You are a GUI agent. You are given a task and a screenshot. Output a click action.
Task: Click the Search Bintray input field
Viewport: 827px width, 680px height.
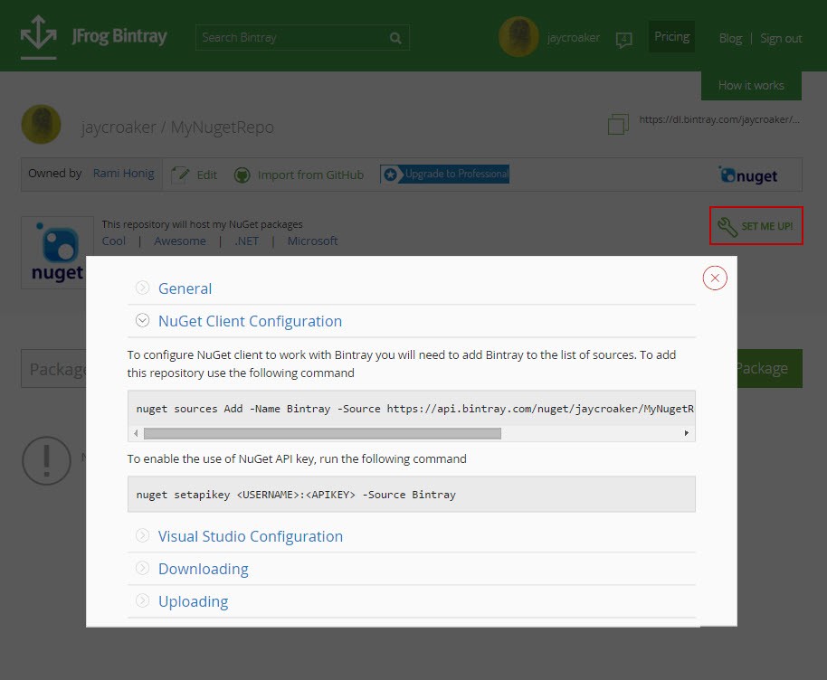(291, 38)
